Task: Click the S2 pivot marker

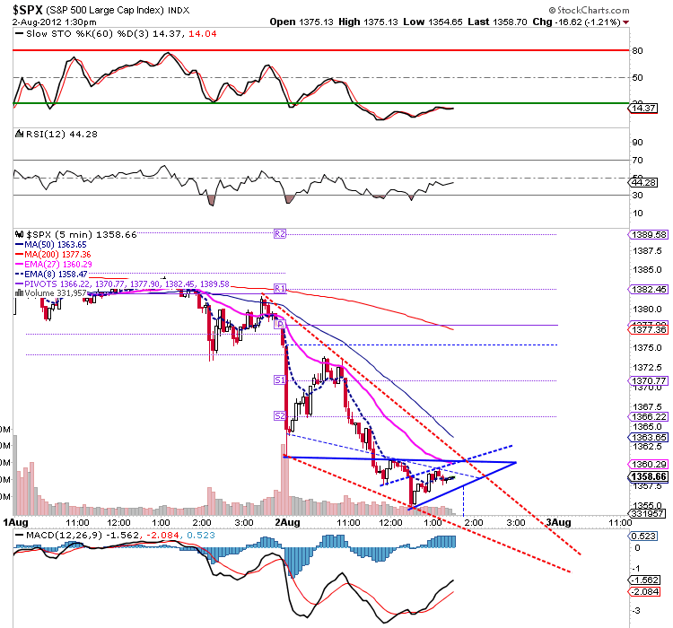Action: click(x=280, y=416)
